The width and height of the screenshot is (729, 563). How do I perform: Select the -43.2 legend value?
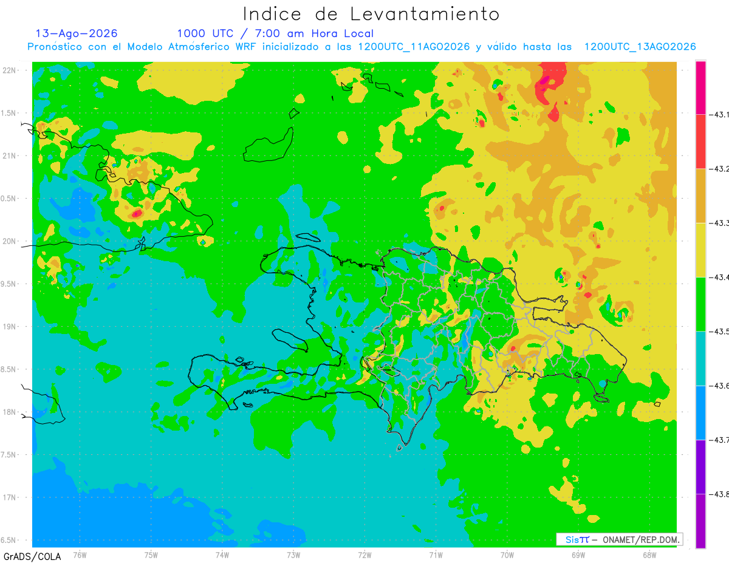click(719, 168)
